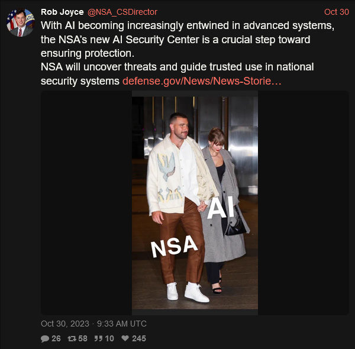The height and width of the screenshot is (349, 355).
Task: Click the dark blank area left of photo
Action: [x=86, y=203]
